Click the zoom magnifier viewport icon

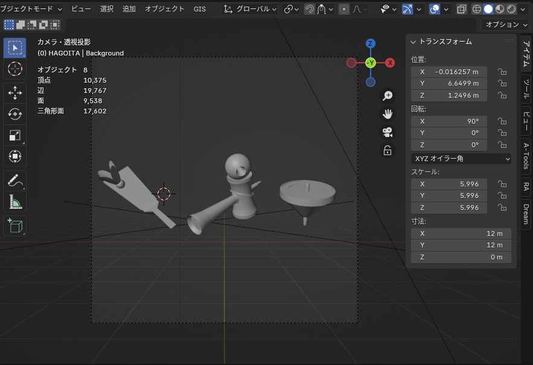tap(388, 96)
